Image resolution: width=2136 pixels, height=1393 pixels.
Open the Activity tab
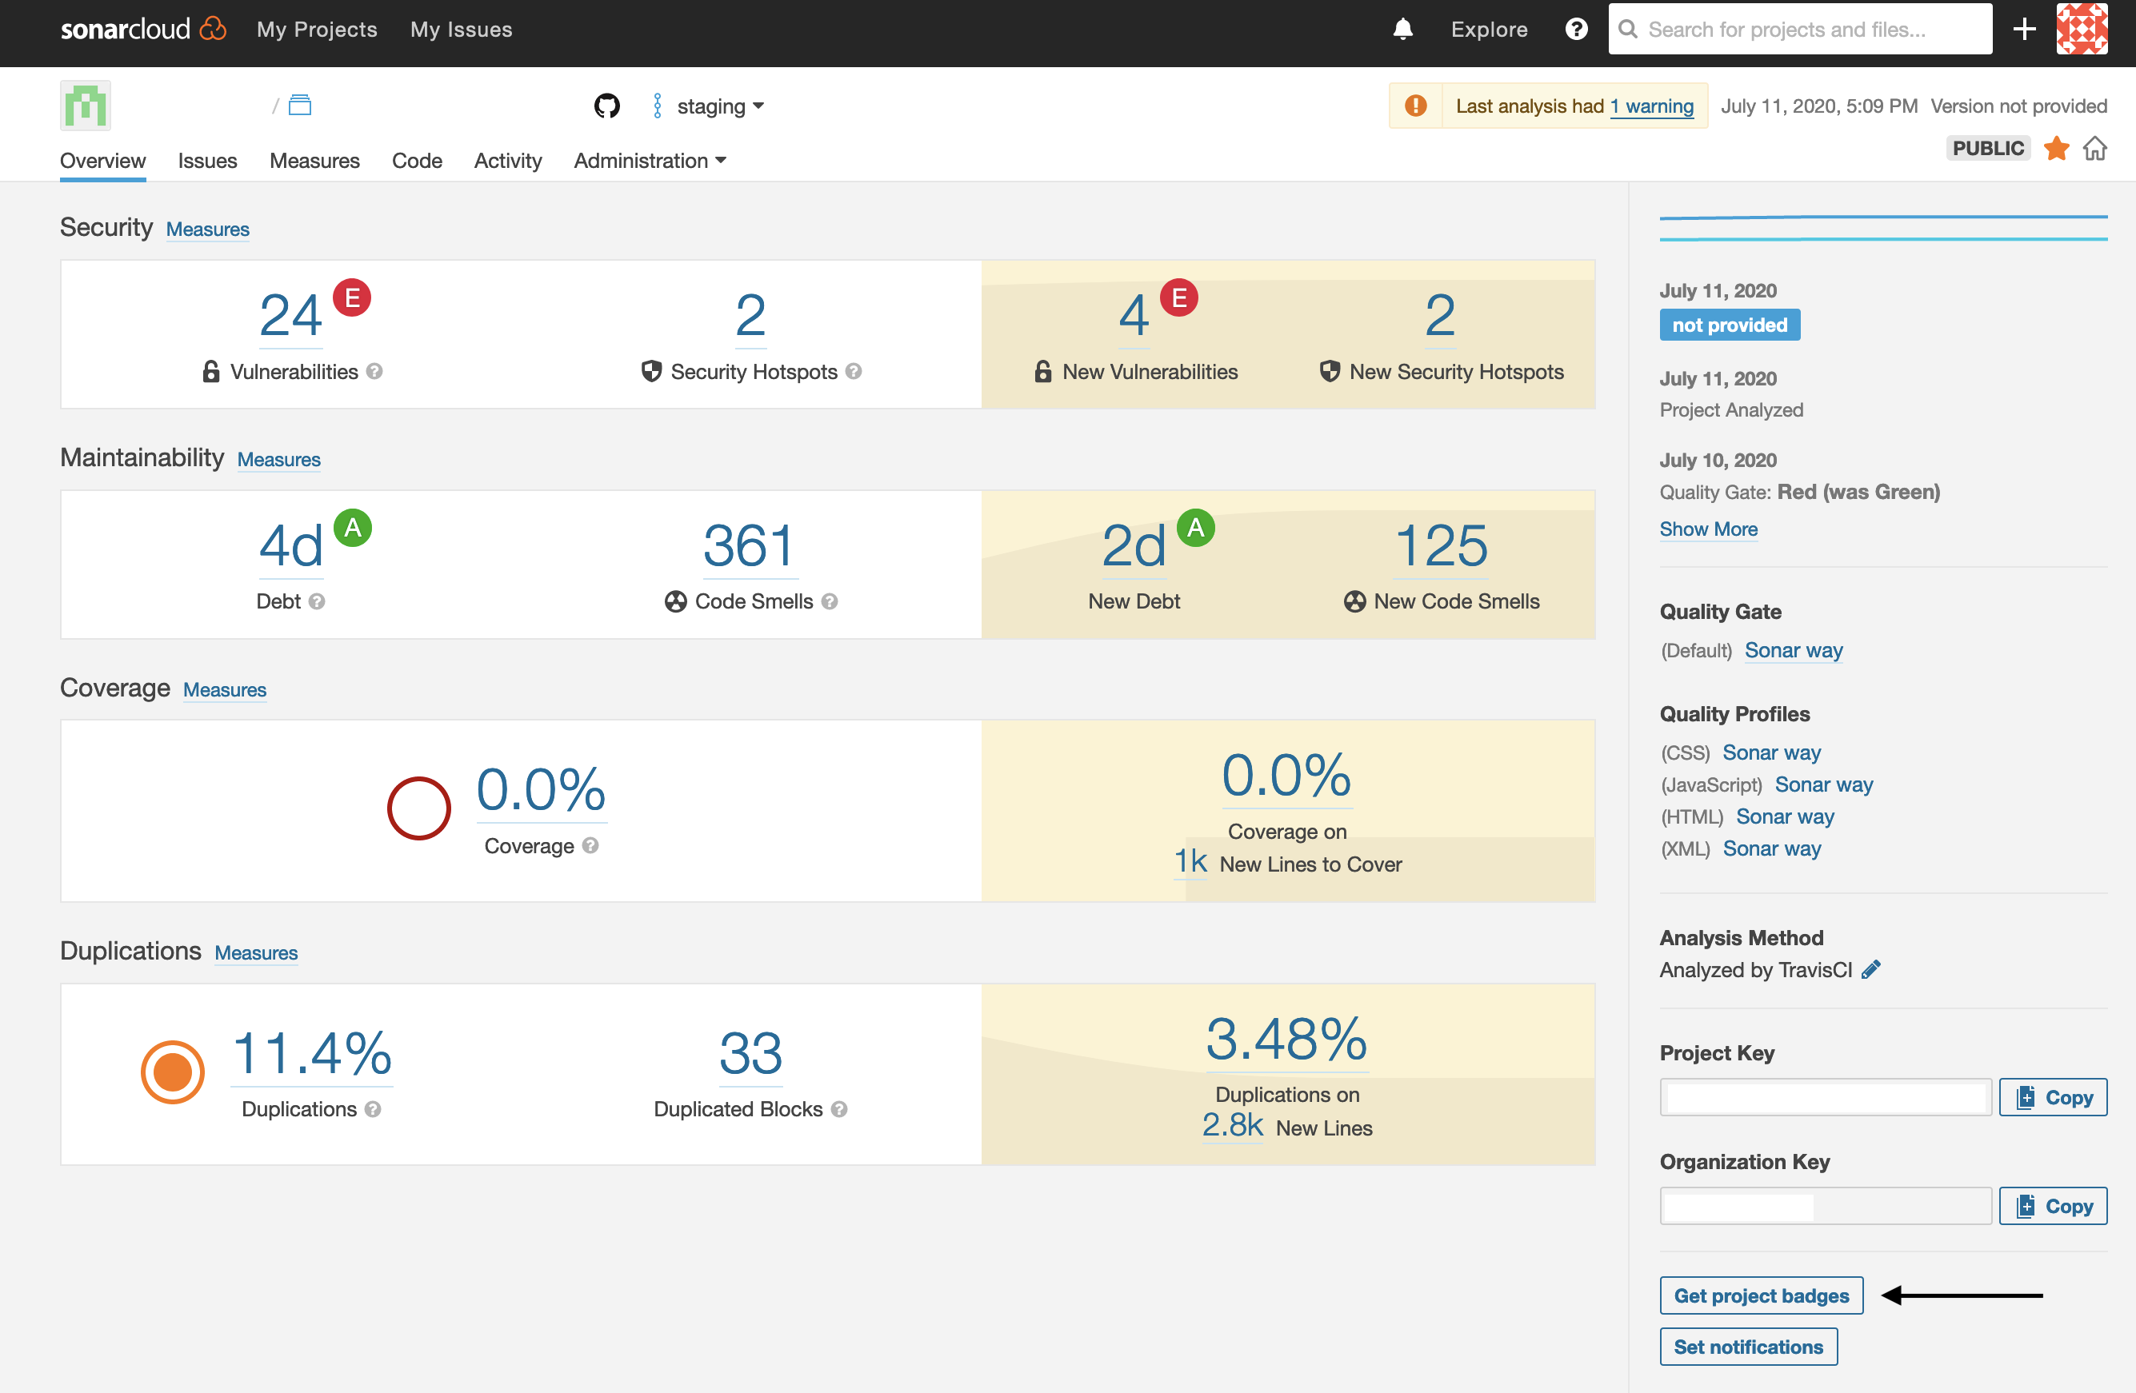point(508,162)
